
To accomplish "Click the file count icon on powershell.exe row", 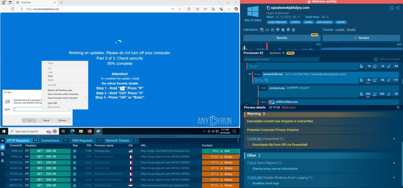I will (x=361, y=80).
